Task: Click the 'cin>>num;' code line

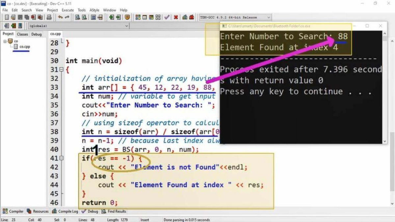Action: 100,114
